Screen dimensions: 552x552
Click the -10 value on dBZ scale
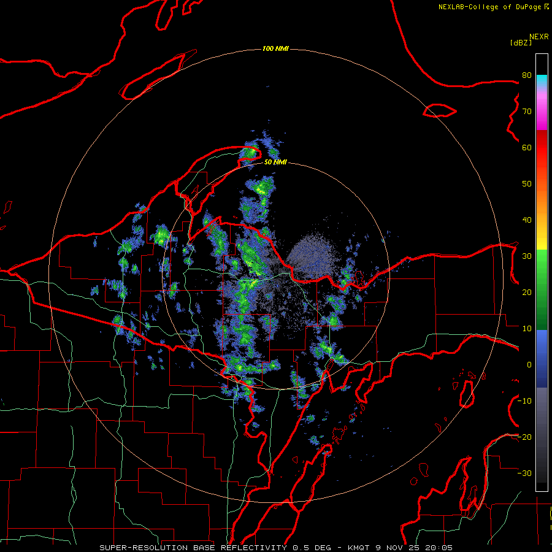[x=524, y=401]
